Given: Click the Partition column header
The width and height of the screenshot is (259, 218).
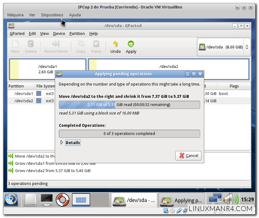Looking at the screenshot, I should coord(21,86).
